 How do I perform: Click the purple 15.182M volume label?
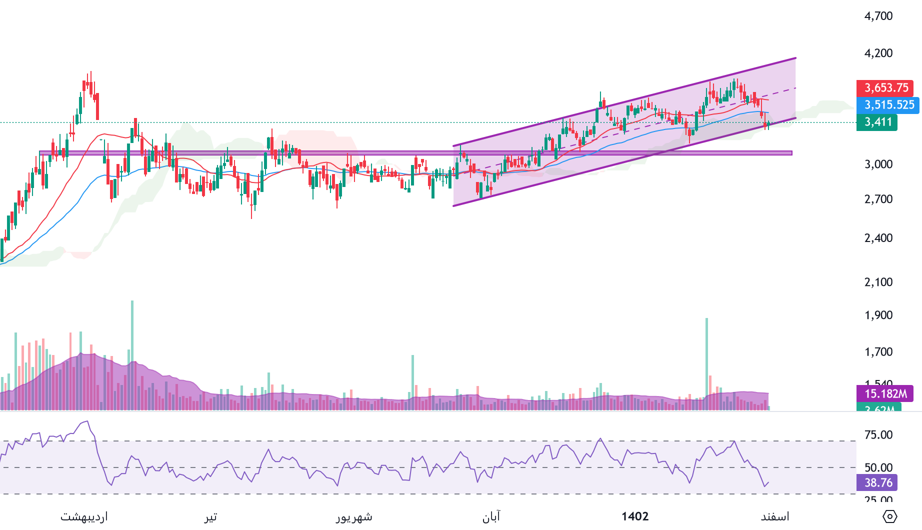click(885, 393)
